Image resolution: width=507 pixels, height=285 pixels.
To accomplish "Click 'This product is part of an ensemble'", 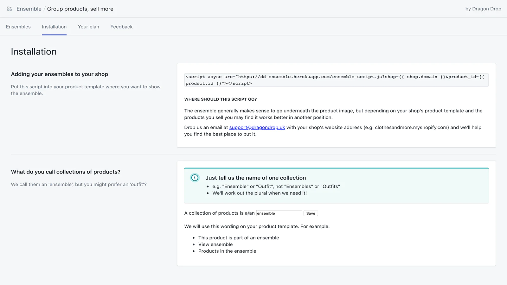I will pyautogui.click(x=239, y=238).
